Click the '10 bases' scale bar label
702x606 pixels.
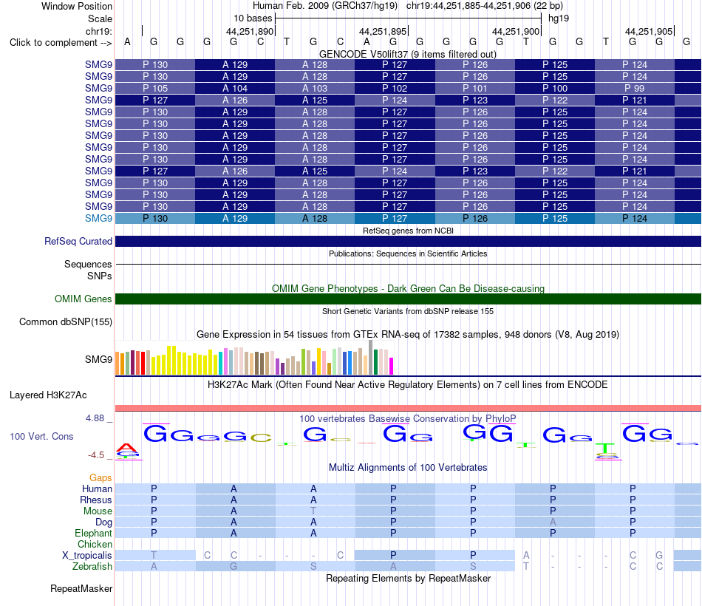(x=253, y=18)
